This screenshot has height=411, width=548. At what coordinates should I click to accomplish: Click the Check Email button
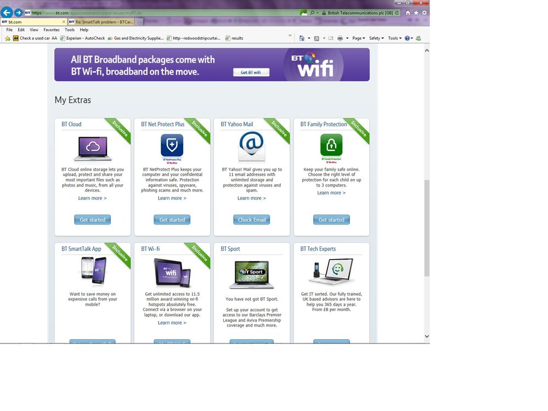(x=252, y=219)
